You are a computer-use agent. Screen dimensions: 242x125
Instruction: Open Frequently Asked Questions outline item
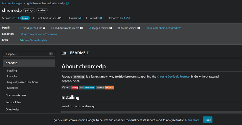coord(22,82)
